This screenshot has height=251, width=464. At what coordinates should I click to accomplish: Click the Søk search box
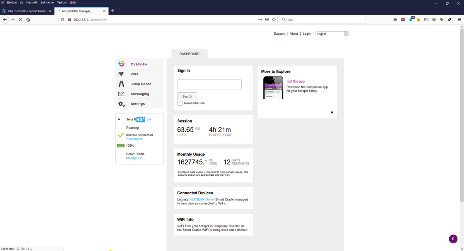click(x=322, y=19)
